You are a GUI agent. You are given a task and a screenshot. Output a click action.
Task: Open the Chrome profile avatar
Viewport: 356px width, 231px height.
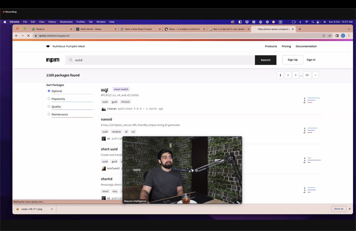pyautogui.click(x=343, y=36)
